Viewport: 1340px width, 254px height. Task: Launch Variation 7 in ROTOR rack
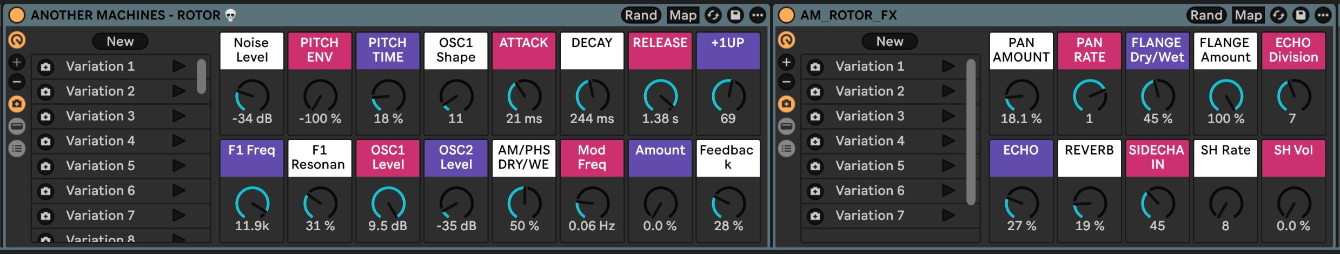click(178, 216)
